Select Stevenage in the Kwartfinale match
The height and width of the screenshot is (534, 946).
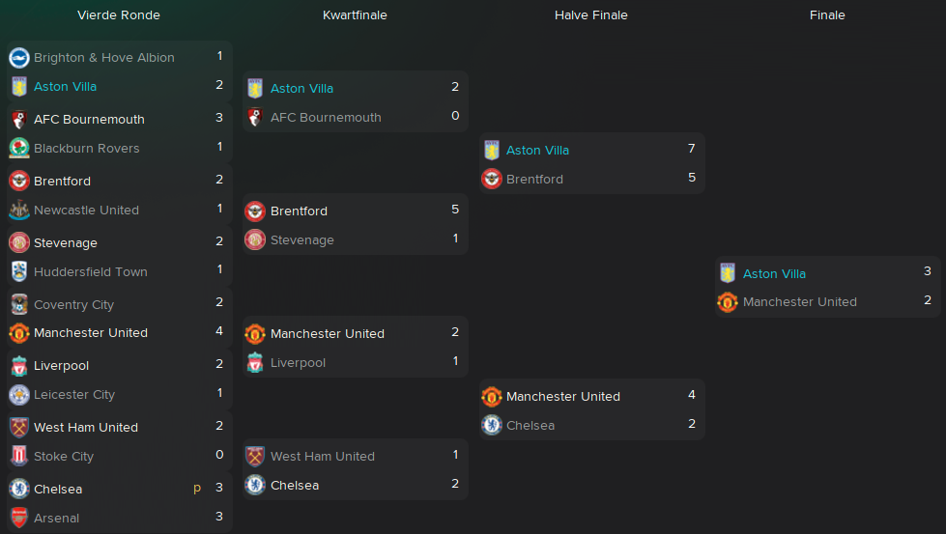(x=302, y=239)
